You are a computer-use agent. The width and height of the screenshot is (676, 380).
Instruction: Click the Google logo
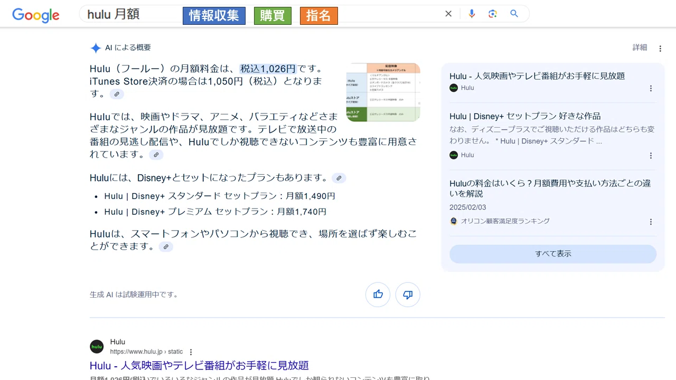tap(36, 15)
